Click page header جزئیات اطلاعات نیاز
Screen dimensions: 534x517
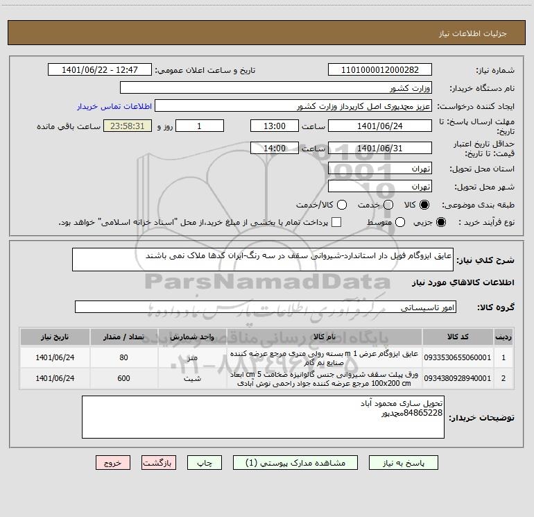pyautogui.click(x=472, y=33)
